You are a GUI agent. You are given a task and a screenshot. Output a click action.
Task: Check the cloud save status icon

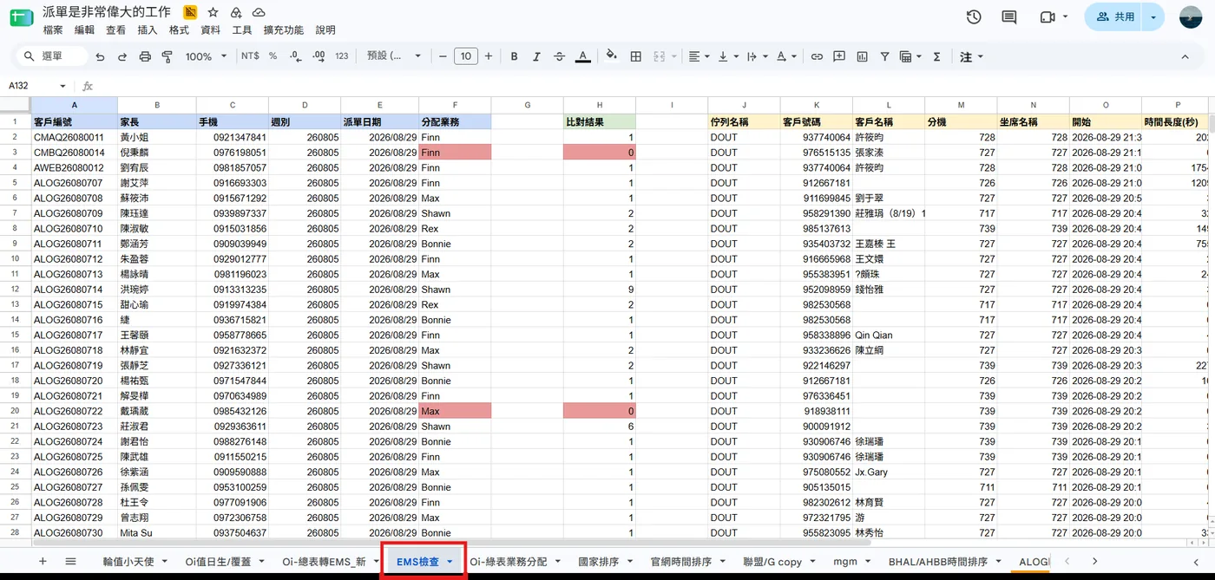pos(259,12)
